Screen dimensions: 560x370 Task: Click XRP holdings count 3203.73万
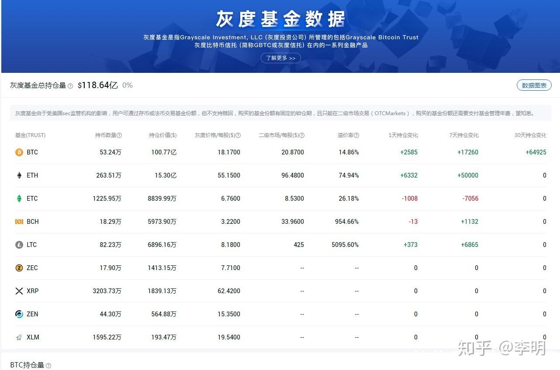tap(107, 291)
